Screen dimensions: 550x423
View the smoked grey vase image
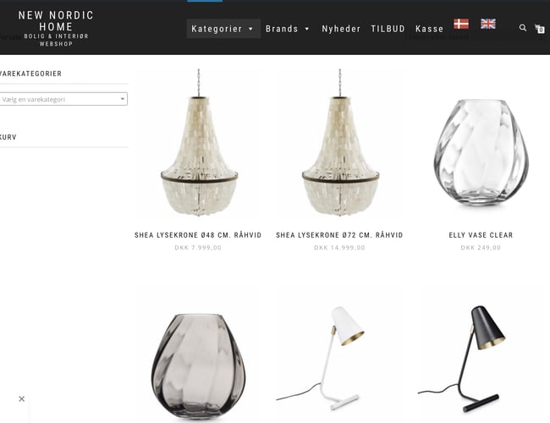pyautogui.click(x=198, y=365)
